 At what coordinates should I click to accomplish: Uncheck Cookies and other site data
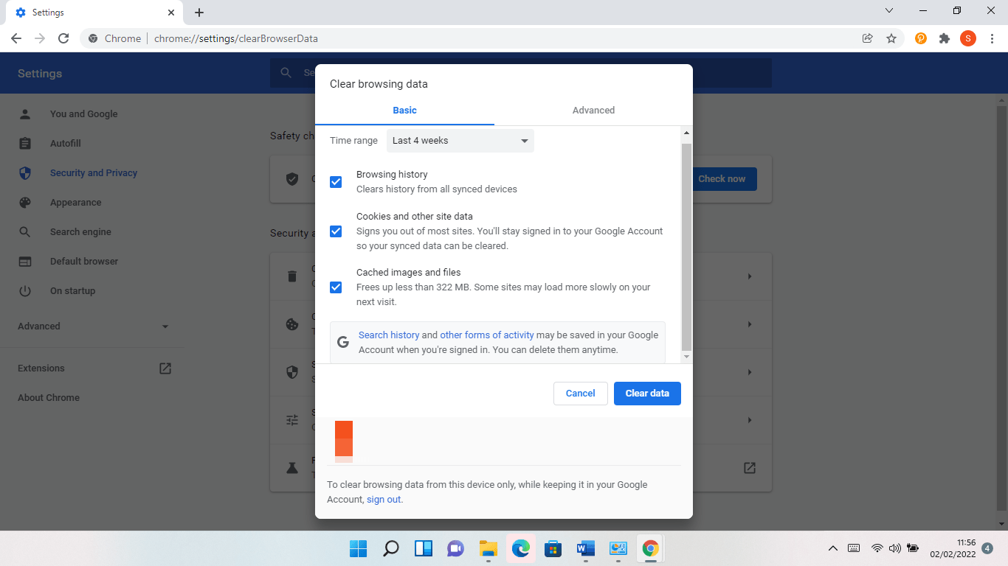coord(336,231)
